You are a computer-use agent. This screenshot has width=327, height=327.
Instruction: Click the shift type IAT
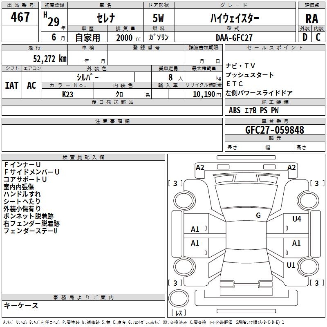[12, 85]
